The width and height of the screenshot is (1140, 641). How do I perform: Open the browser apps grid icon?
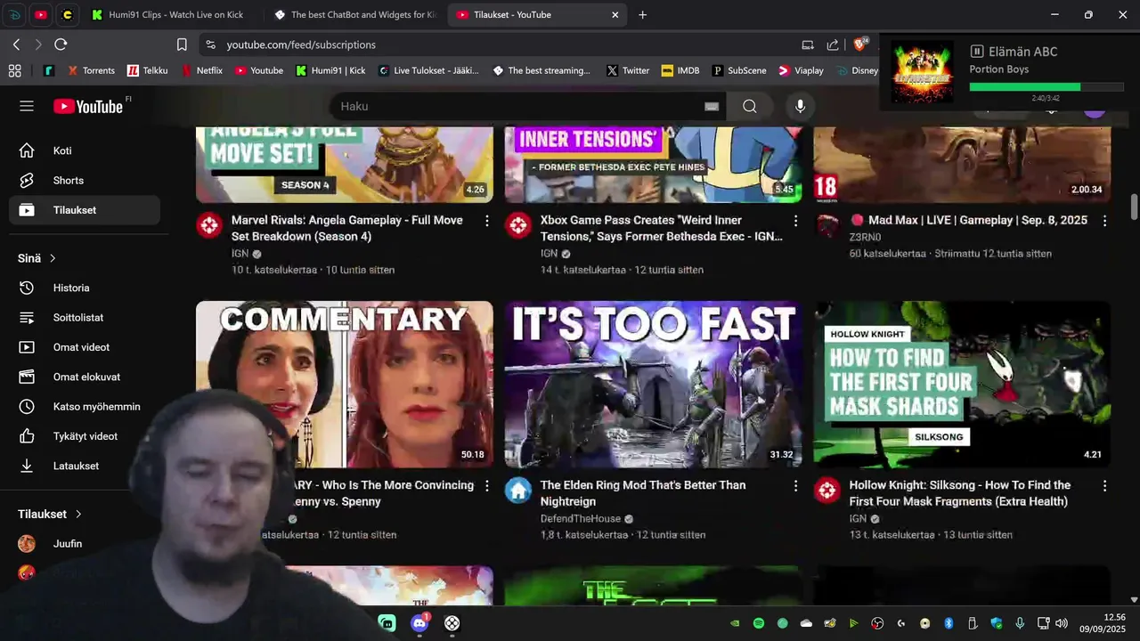click(14, 70)
